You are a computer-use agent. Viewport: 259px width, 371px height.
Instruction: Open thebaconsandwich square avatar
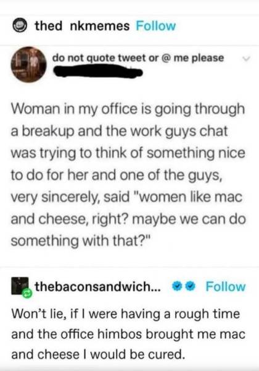[x=21, y=286]
